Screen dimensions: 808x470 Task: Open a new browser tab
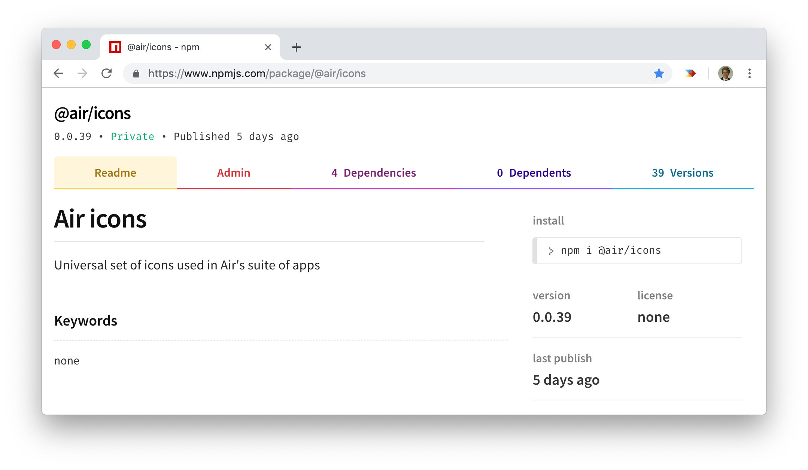296,47
